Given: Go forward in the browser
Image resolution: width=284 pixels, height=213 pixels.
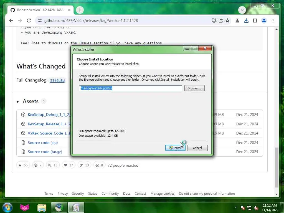Looking at the screenshot, I should 20,21.
